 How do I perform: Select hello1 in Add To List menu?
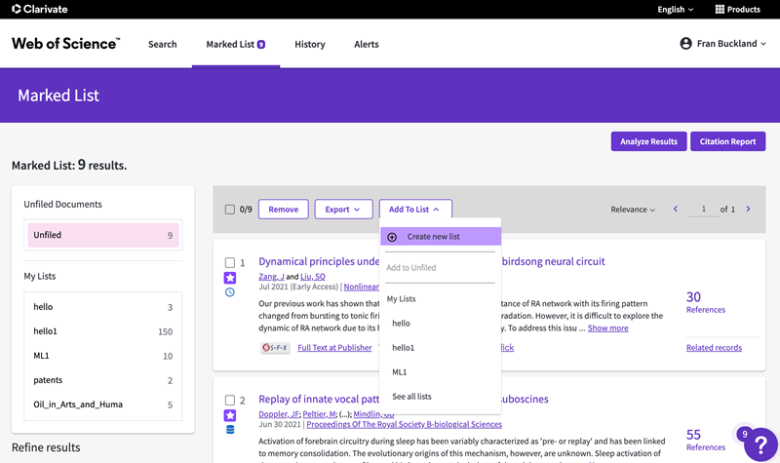coord(403,348)
